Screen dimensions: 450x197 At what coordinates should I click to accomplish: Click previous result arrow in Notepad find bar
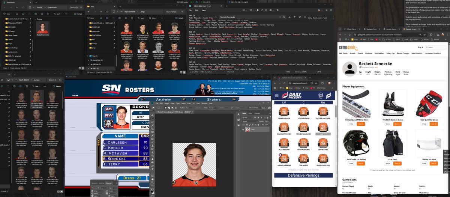(x=295, y=17)
